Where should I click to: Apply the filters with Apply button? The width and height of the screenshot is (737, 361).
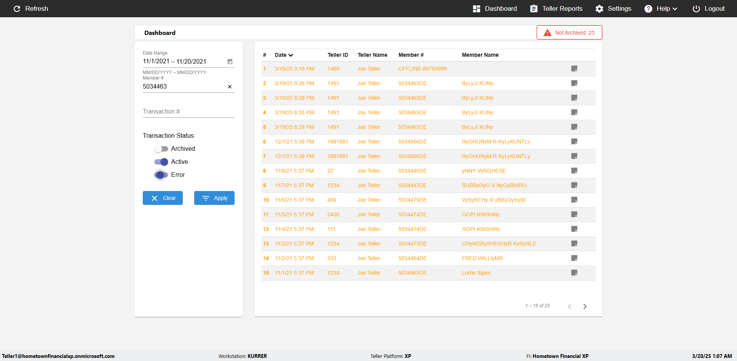click(214, 198)
